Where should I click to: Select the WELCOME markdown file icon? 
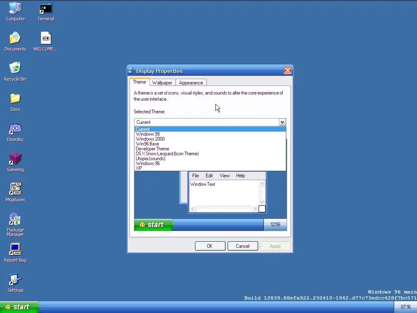coord(46,42)
